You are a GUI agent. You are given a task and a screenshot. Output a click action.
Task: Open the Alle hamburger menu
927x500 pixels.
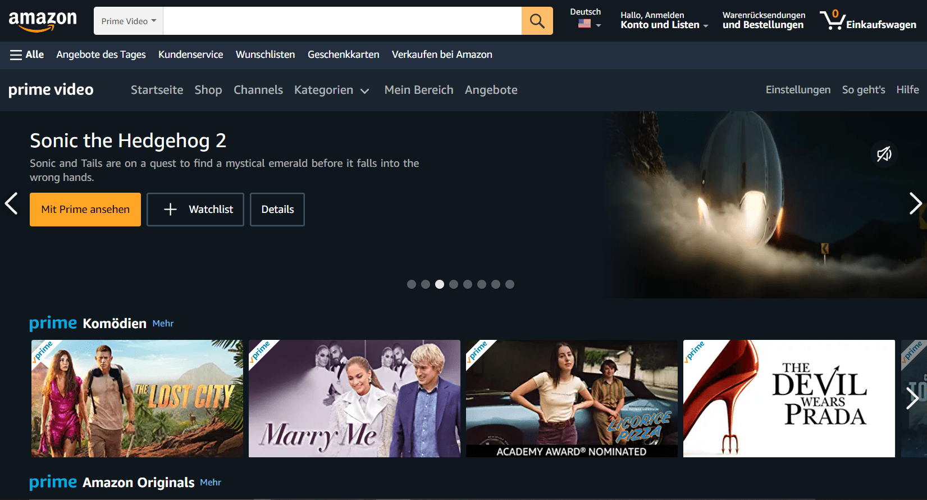click(27, 54)
